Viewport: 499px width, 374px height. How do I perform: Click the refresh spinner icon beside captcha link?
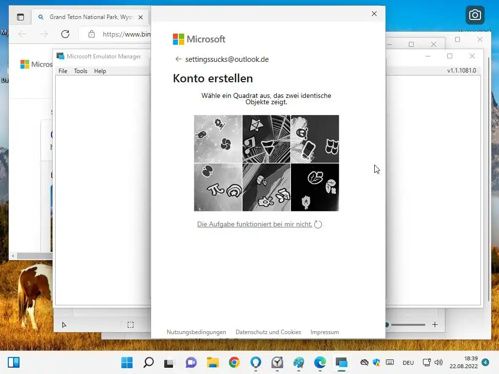[318, 224]
